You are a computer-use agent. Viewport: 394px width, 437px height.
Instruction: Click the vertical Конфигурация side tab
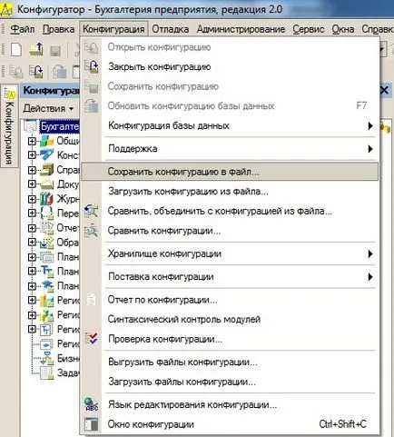coord(9,126)
